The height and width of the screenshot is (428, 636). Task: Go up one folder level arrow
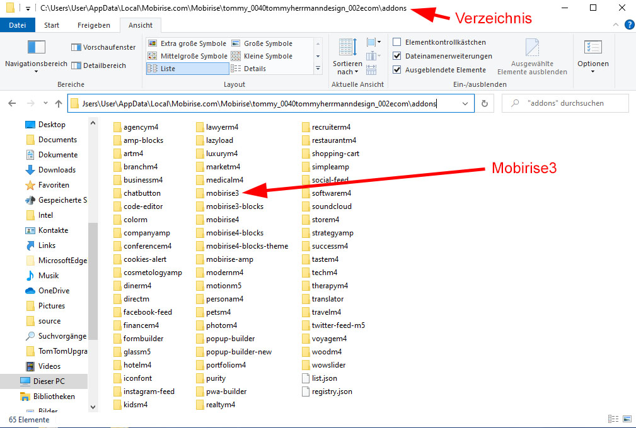(59, 103)
